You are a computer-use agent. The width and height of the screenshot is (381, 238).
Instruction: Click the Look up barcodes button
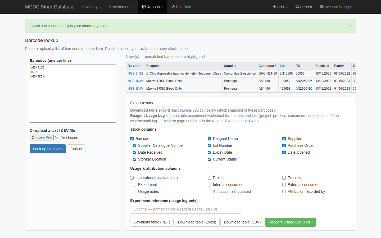pyautogui.click(x=48, y=149)
